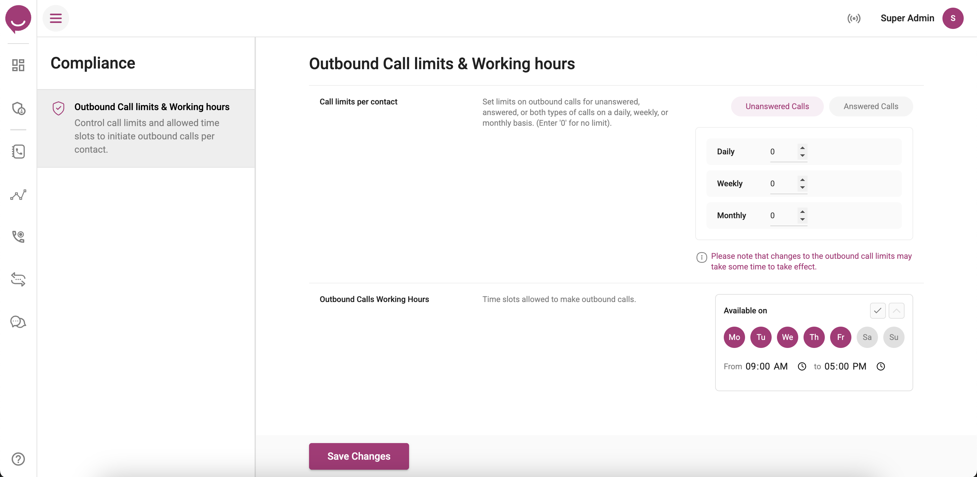Open the From time clock picker

(802, 366)
